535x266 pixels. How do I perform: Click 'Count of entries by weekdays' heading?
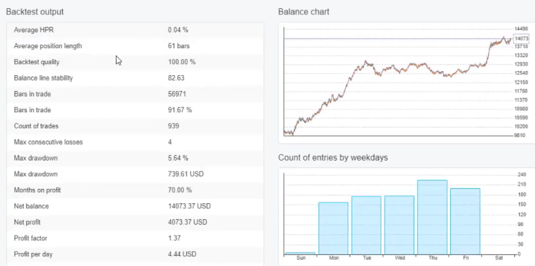[x=333, y=158]
